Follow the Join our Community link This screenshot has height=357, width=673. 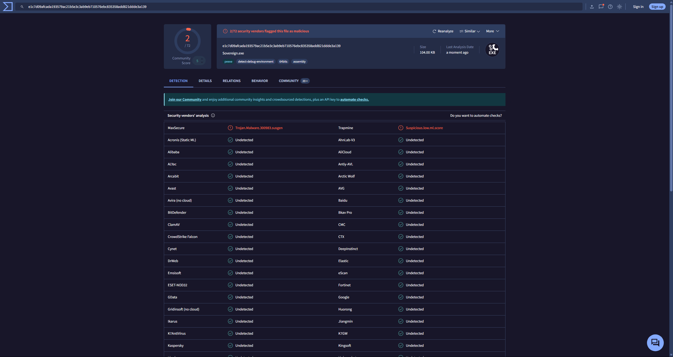[185, 100]
